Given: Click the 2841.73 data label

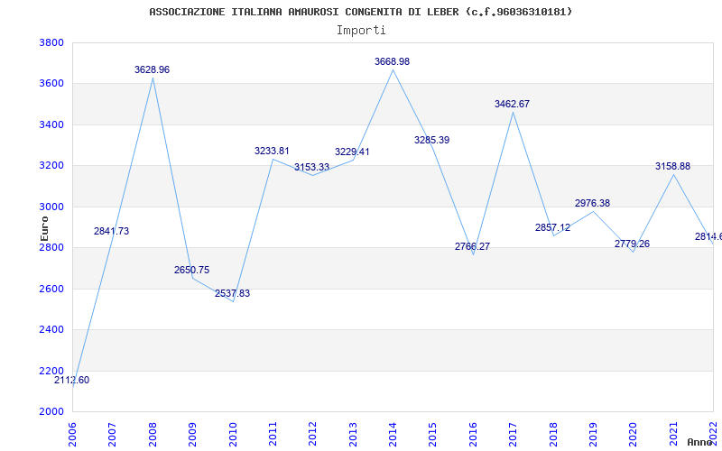Looking at the screenshot, I should pos(111,232).
